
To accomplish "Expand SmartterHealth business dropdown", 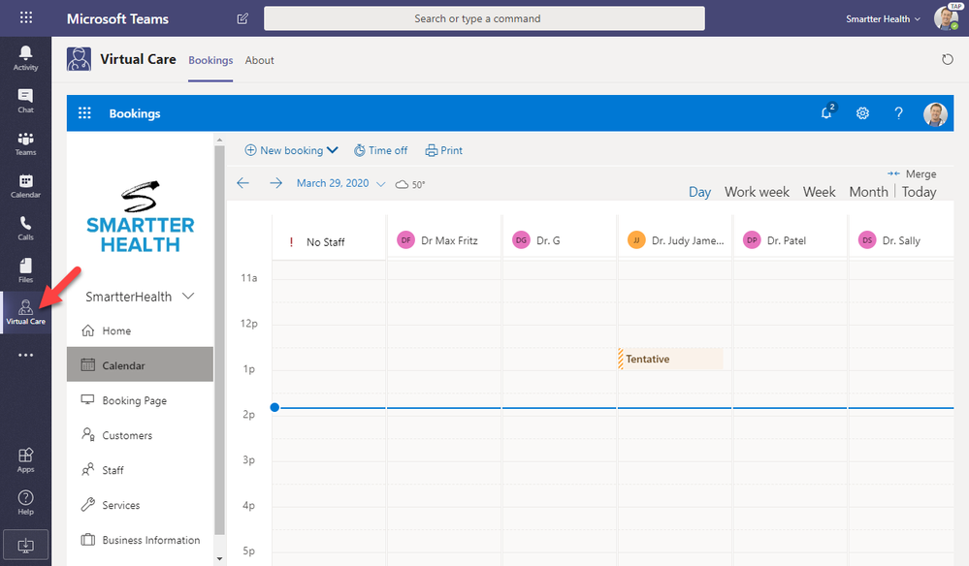I will [140, 297].
